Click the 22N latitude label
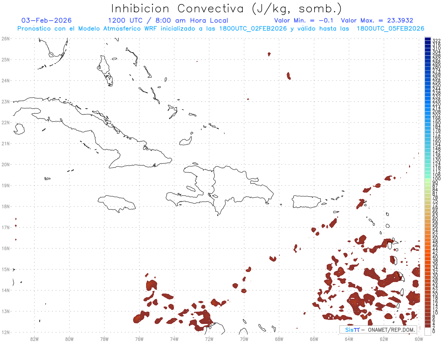445x344 pixels. coord(5,122)
